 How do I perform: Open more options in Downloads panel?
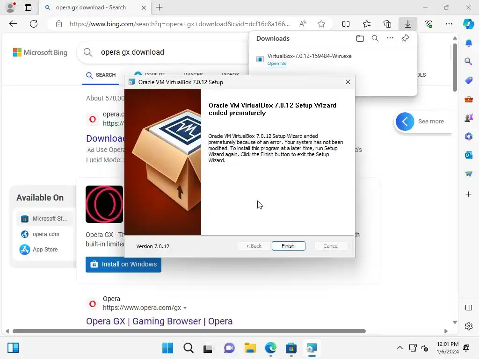coord(390,38)
